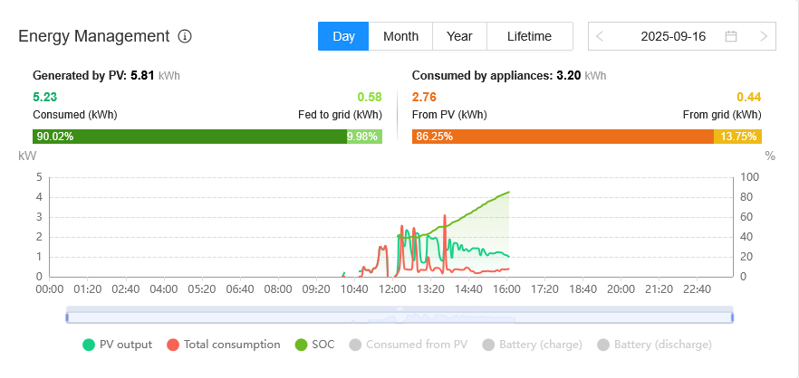This screenshot has height=378, width=799.
Task: Click the chart zoom slider's left handle
Action: [68, 317]
